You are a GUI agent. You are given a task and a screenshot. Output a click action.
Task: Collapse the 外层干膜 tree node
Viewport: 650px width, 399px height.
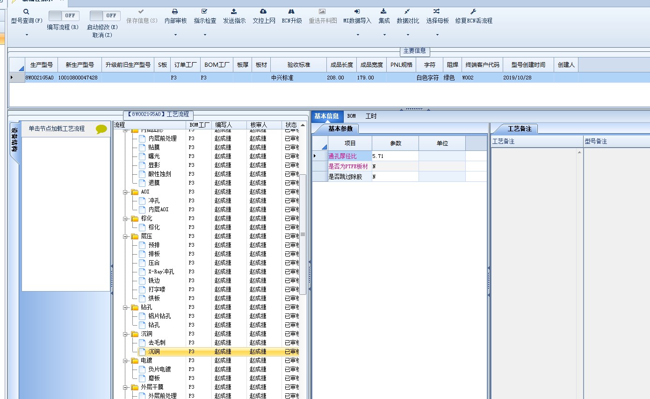pos(125,387)
